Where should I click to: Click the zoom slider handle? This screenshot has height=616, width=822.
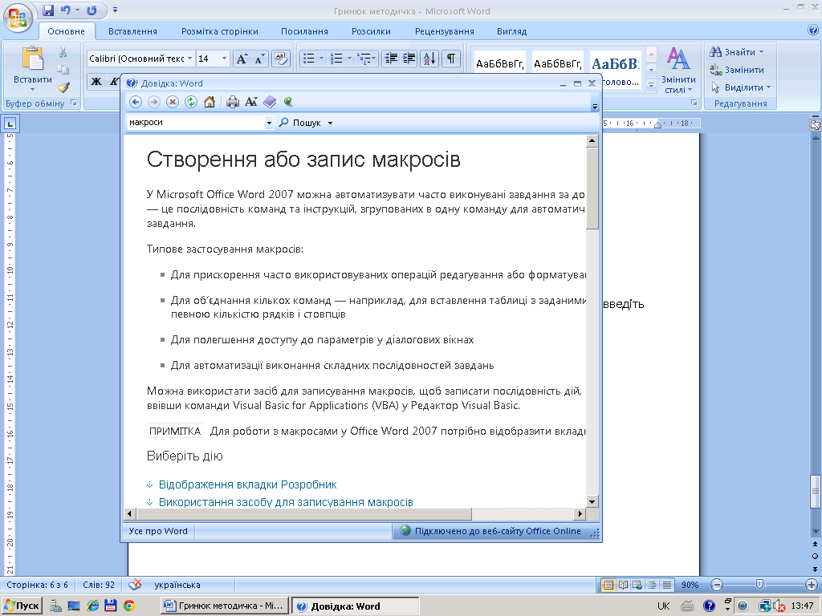pyautogui.click(x=760, y=585)
